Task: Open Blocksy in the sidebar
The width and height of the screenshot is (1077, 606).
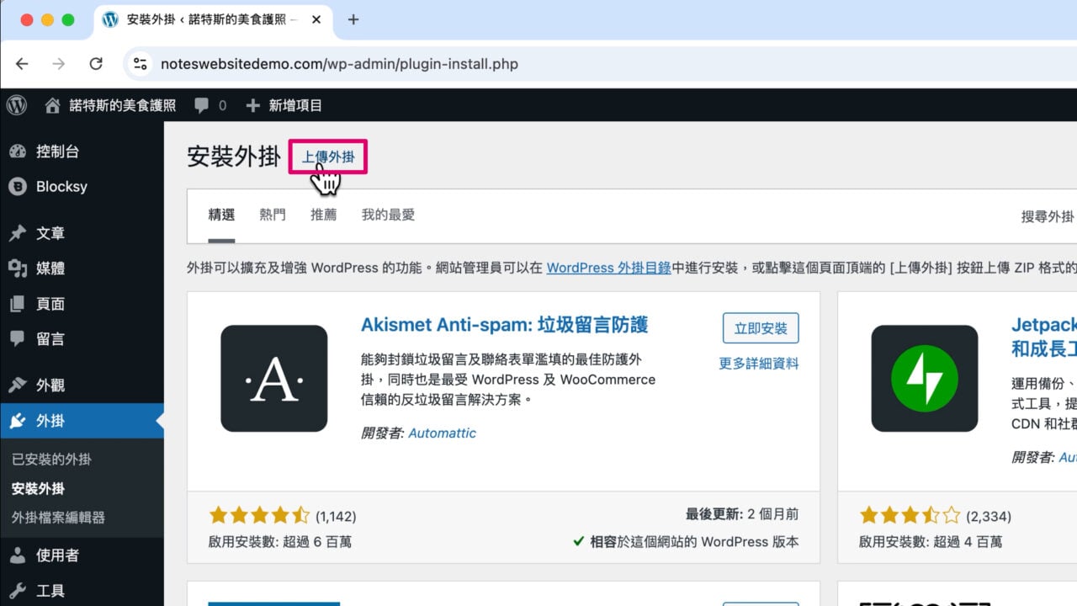Action: (x=61, y=187)
